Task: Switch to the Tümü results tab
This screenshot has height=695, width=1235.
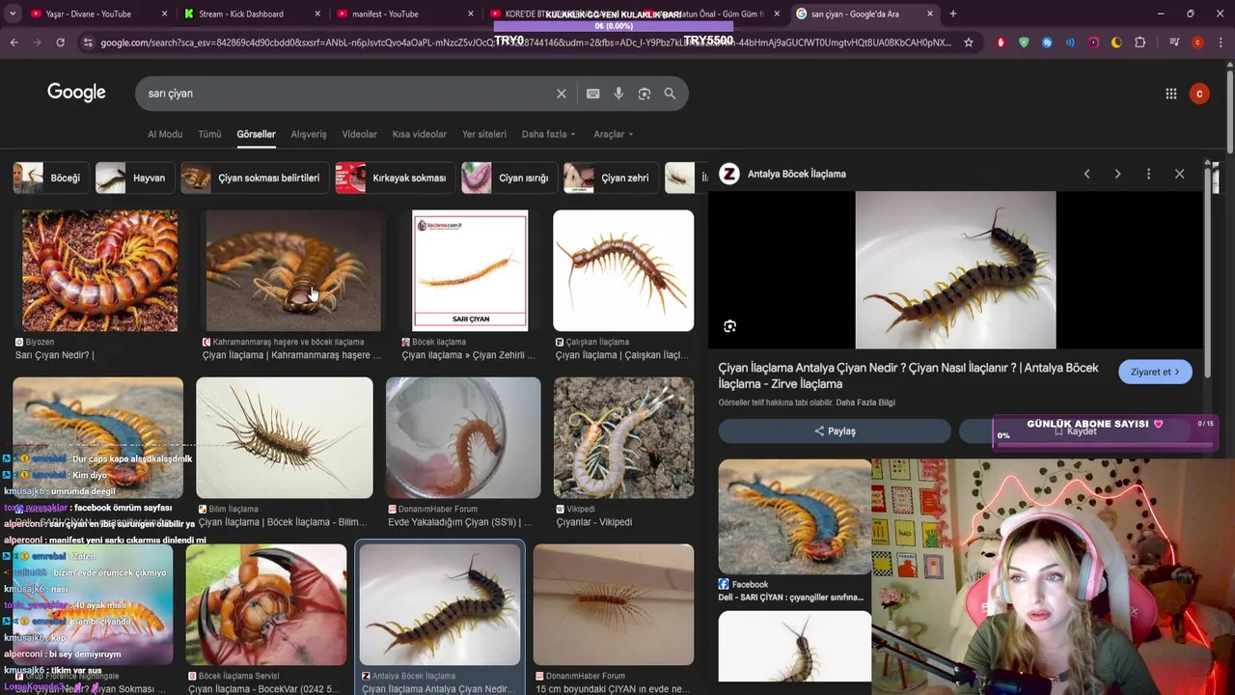Action: [x=209, y=134]
